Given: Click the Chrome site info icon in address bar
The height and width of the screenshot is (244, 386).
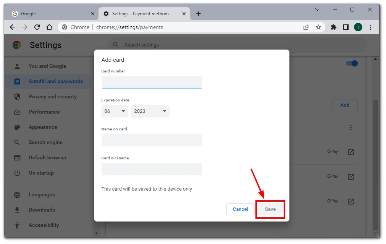Looking at the screenshot, I should (x=65, y=27).
